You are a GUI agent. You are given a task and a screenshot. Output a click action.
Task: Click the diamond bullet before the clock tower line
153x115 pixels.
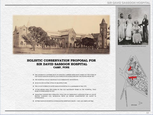(x=33, y=86)
